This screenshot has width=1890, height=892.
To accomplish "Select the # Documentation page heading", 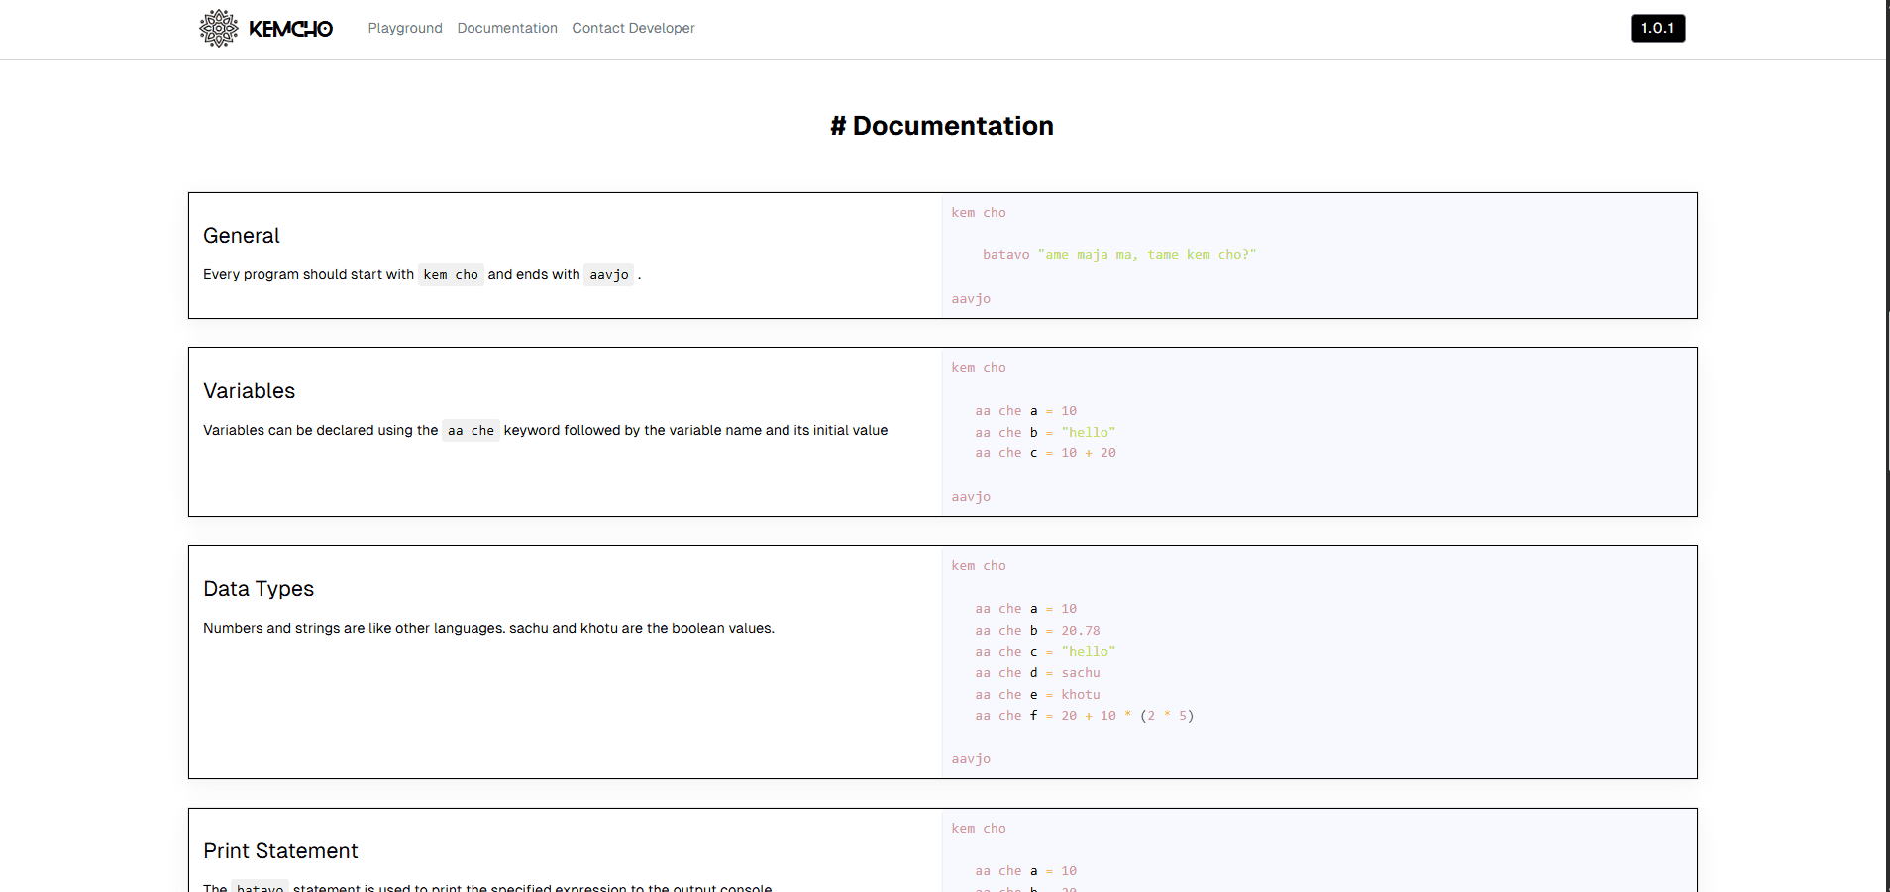I will click(942, 126).
